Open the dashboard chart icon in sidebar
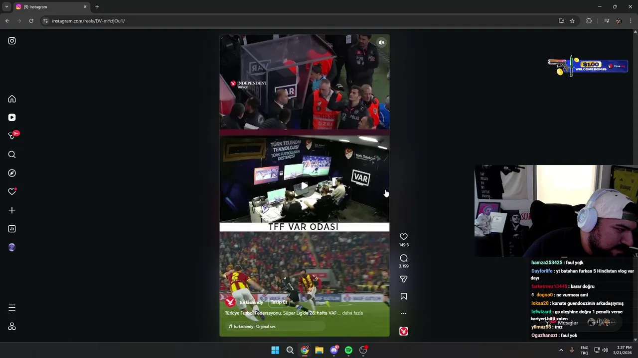Viewport: 638px width, 358px height. click(12, 229)
